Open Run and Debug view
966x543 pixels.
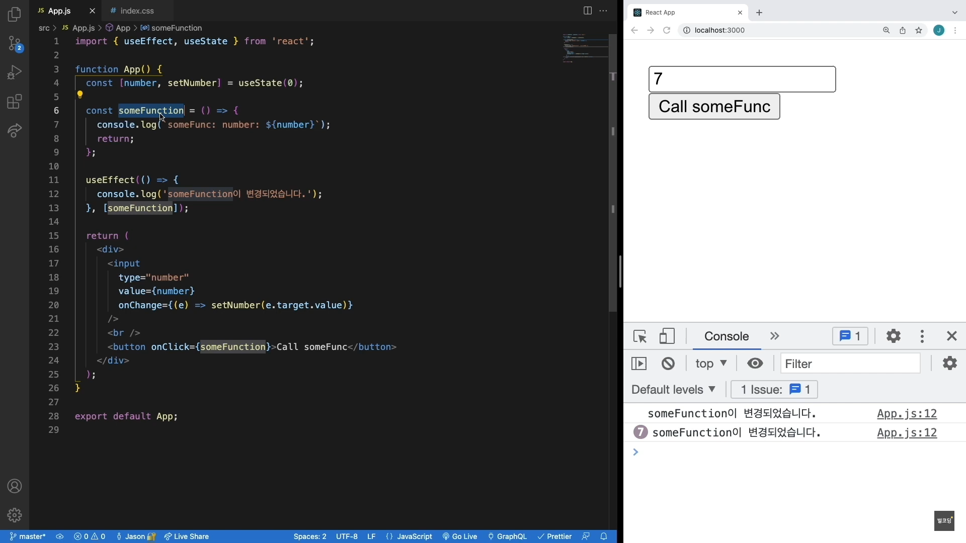tap(15, 73)
